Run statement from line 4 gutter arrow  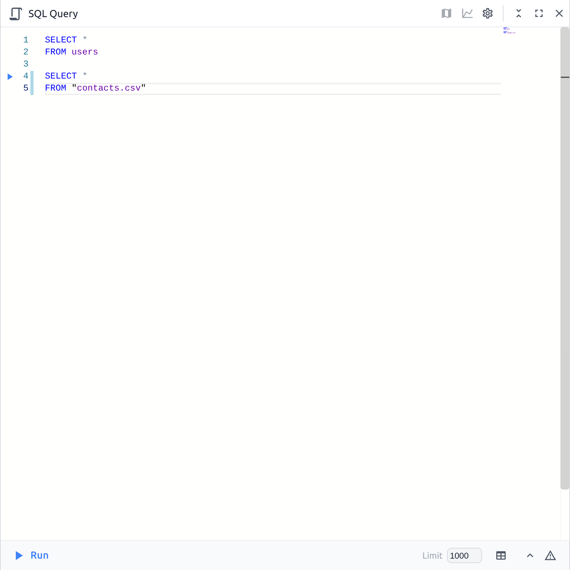point(10,76)
